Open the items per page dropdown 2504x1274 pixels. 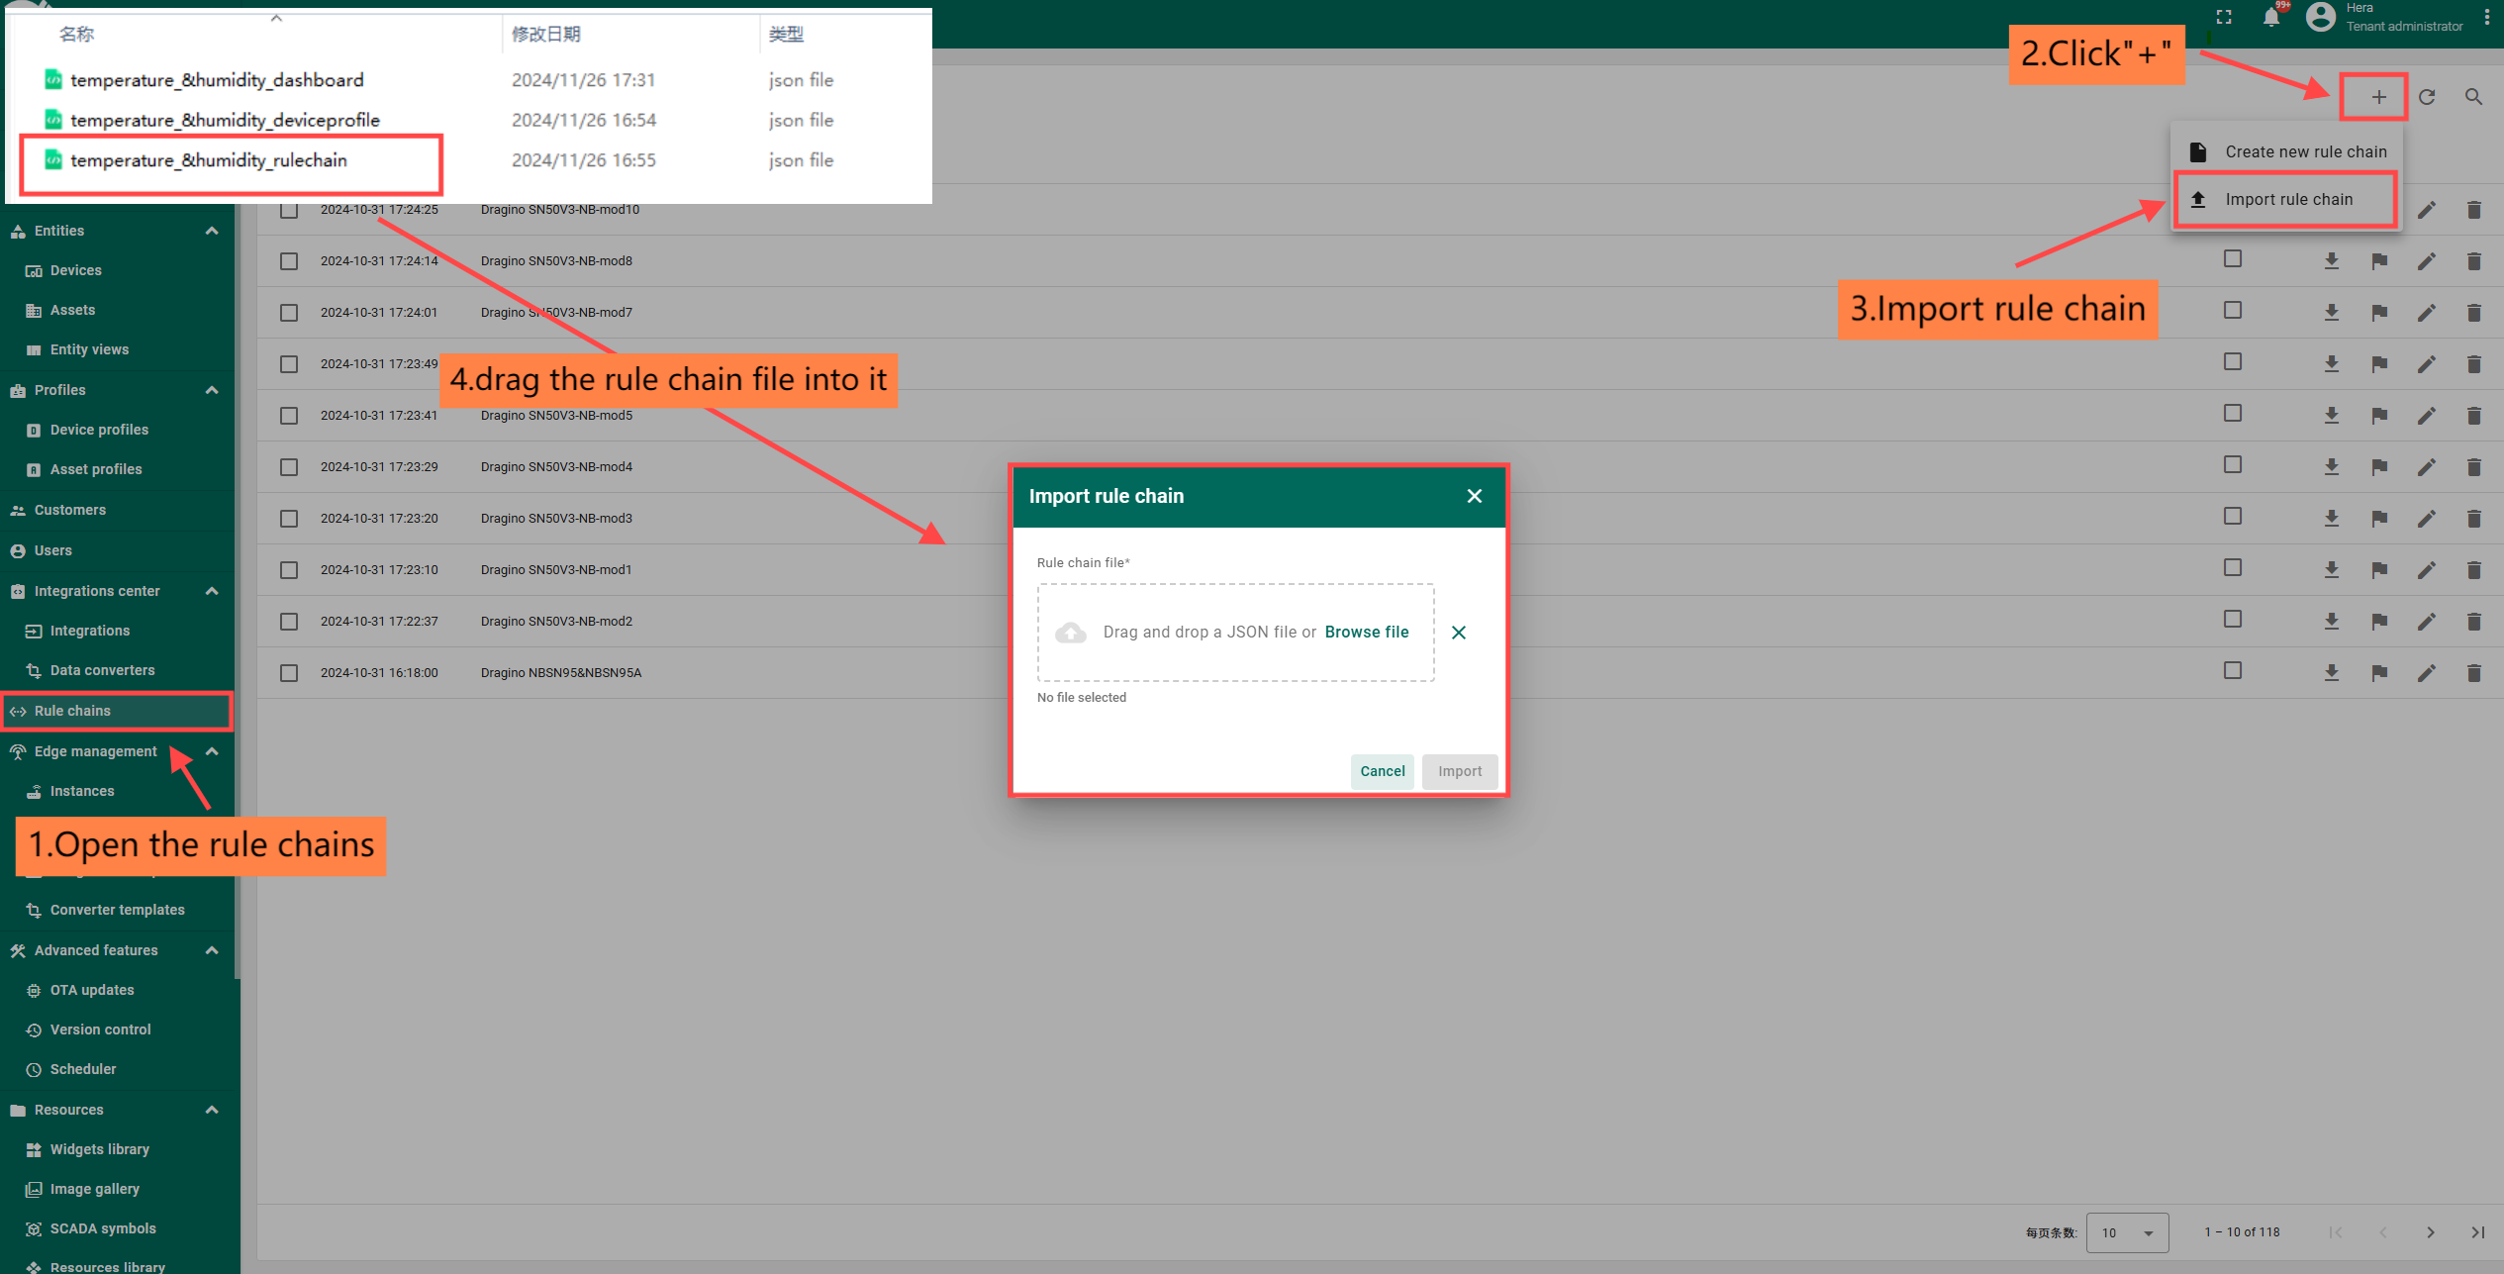[x=2127, y=1232]
